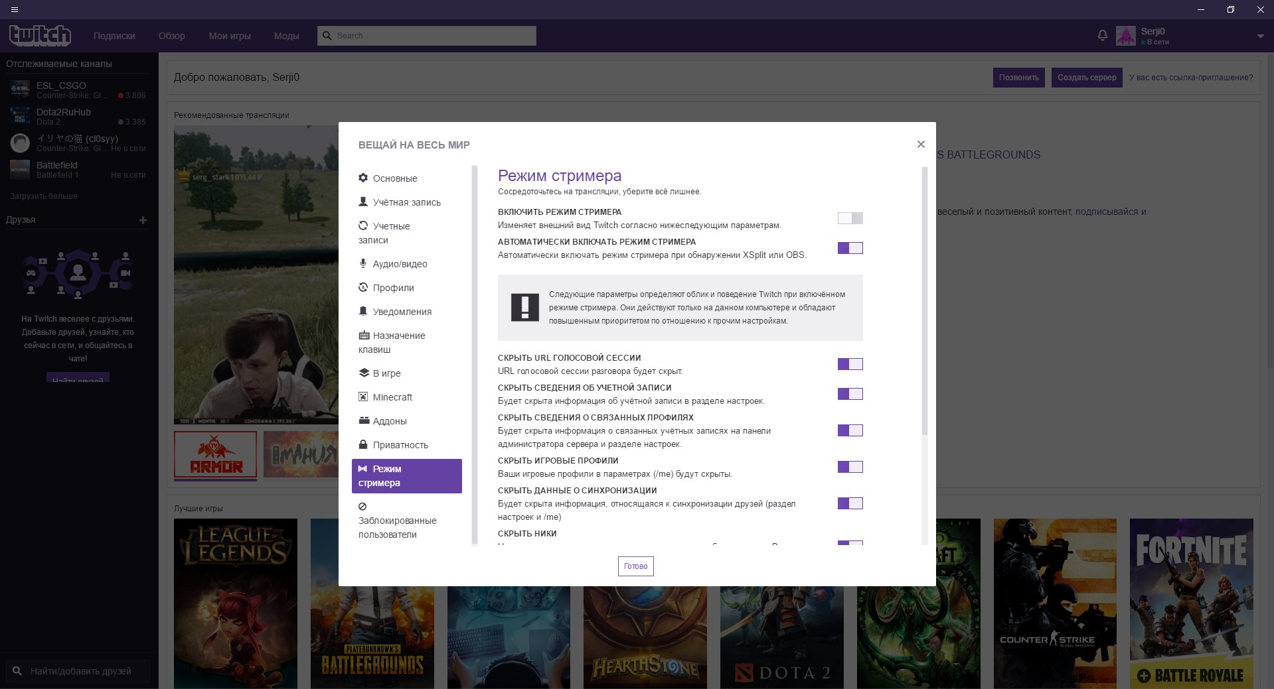Viewport: 1274px width, 689px height.
Task: Click the Battlefield channel icon
Action: click(x=20, y=169)
